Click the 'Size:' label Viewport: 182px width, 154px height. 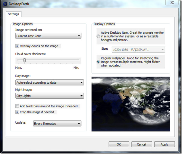[x=105, y=49]
